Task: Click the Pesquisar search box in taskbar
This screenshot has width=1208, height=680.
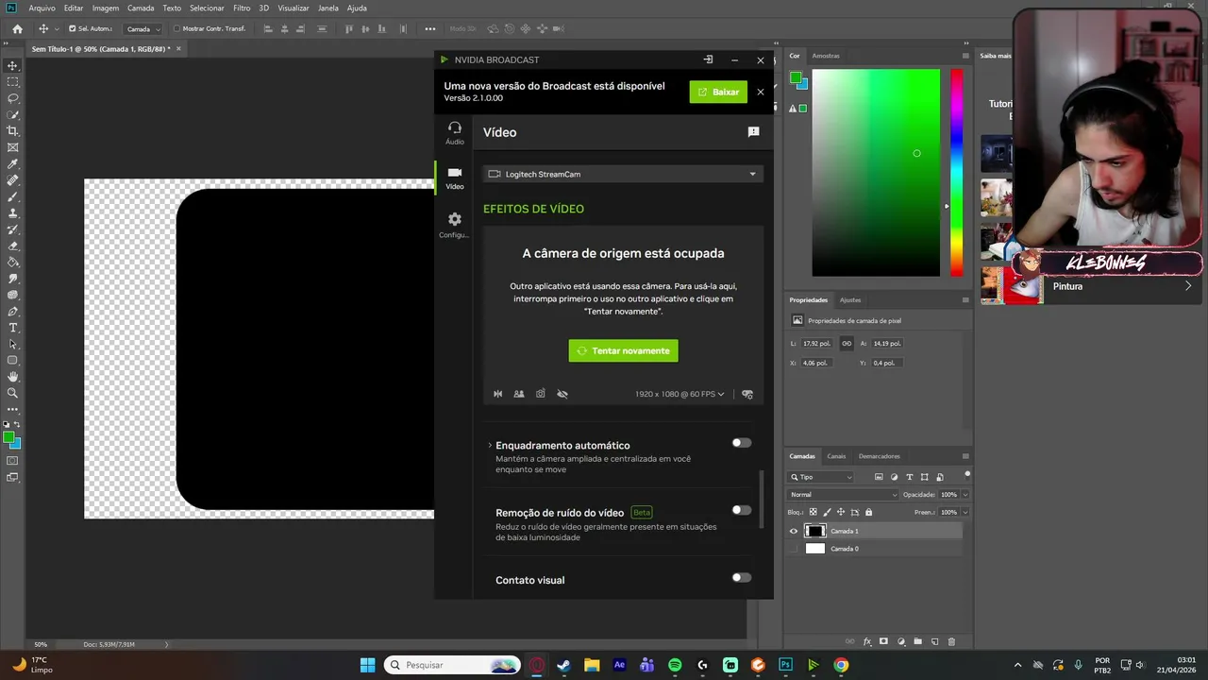Action: coord(452,665)
